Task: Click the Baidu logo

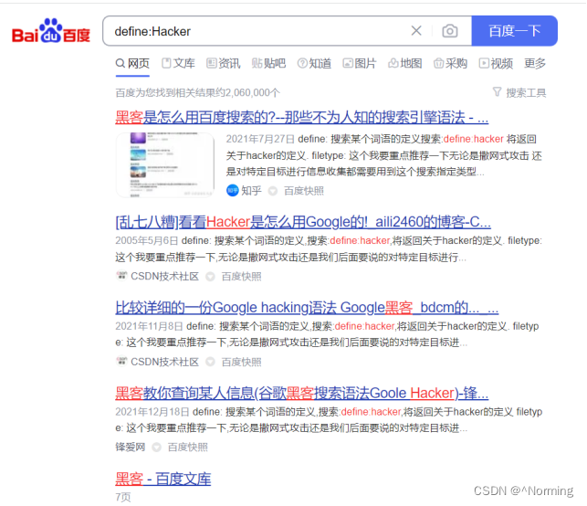Action: point(51,31)
